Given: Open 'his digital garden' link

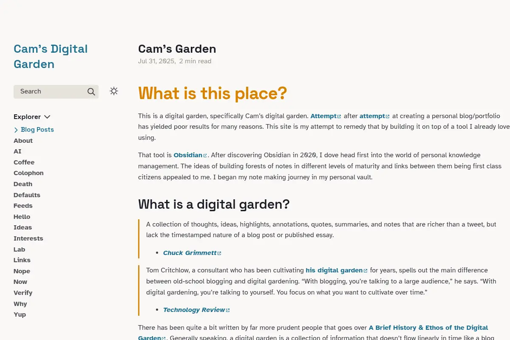Looking at the screenshot, I should pyautogui.click(x=336, y=270).
